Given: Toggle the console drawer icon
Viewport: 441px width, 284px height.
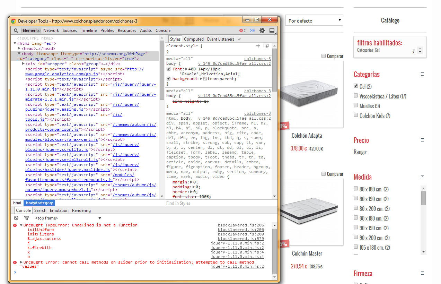Looking at the screenshot, I should [x=252, y=31].
